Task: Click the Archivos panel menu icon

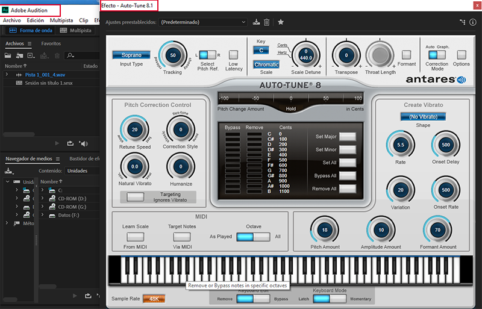Action: [30, 43]
